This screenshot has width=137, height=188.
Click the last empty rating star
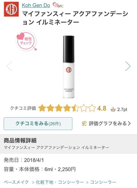pos(92,108)
